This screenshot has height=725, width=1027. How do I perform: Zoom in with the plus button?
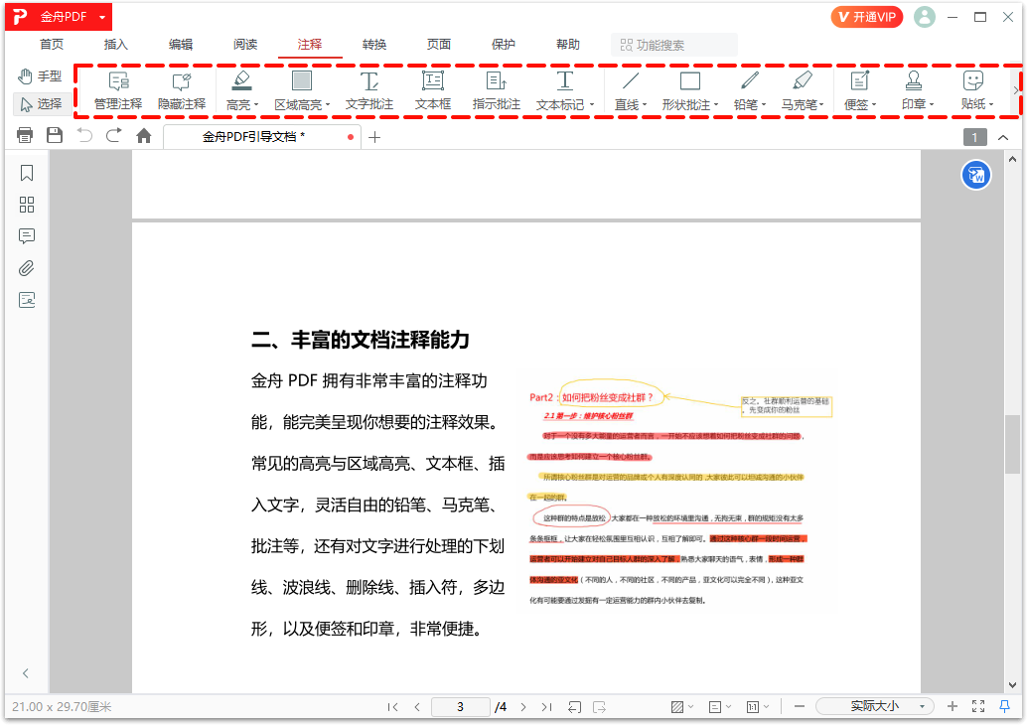coord(953,706)
